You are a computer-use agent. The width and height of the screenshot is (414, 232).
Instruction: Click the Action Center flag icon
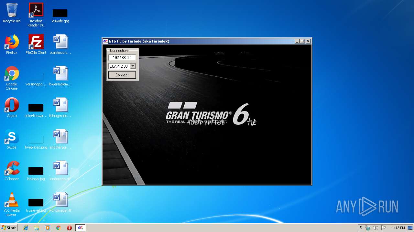[383, 228]
